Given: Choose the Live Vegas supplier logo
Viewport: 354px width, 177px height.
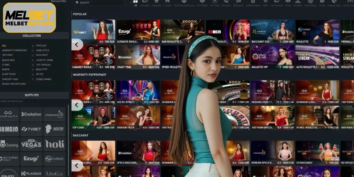Looking at the screenshot, I should coord(31,144).
